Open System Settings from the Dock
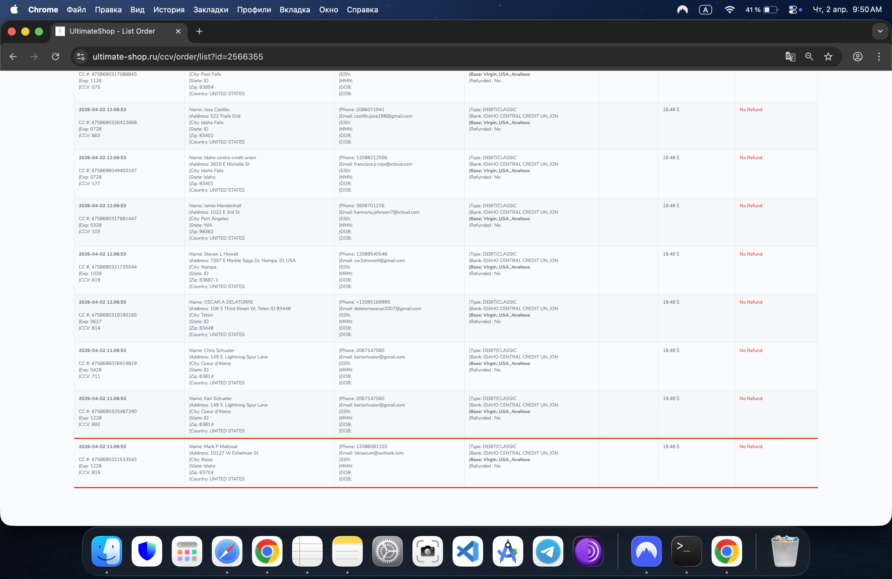Viewport: 892px width, 579px height. tap(388, 551)
